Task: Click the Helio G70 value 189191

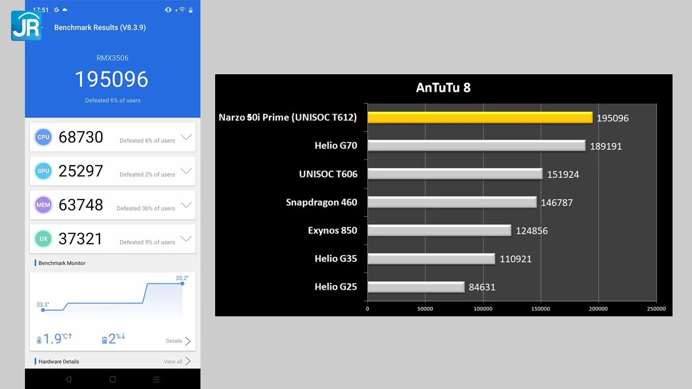Action: tap(606, 146)
